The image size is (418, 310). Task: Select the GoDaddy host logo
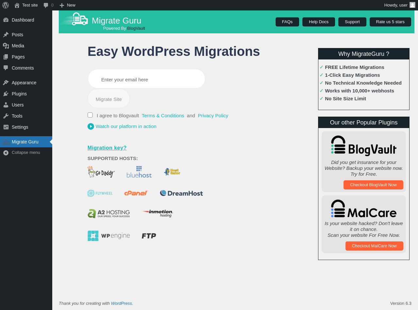click(101, 172)
